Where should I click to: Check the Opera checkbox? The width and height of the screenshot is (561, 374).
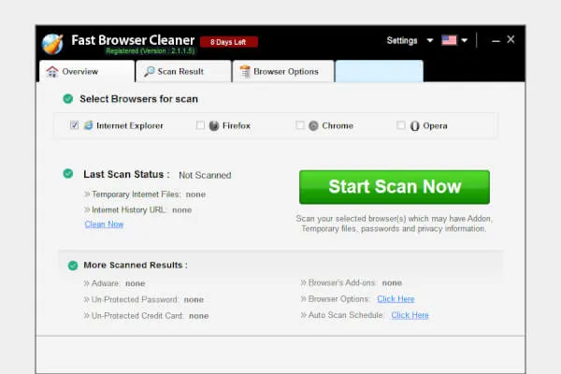coord(401,125)
